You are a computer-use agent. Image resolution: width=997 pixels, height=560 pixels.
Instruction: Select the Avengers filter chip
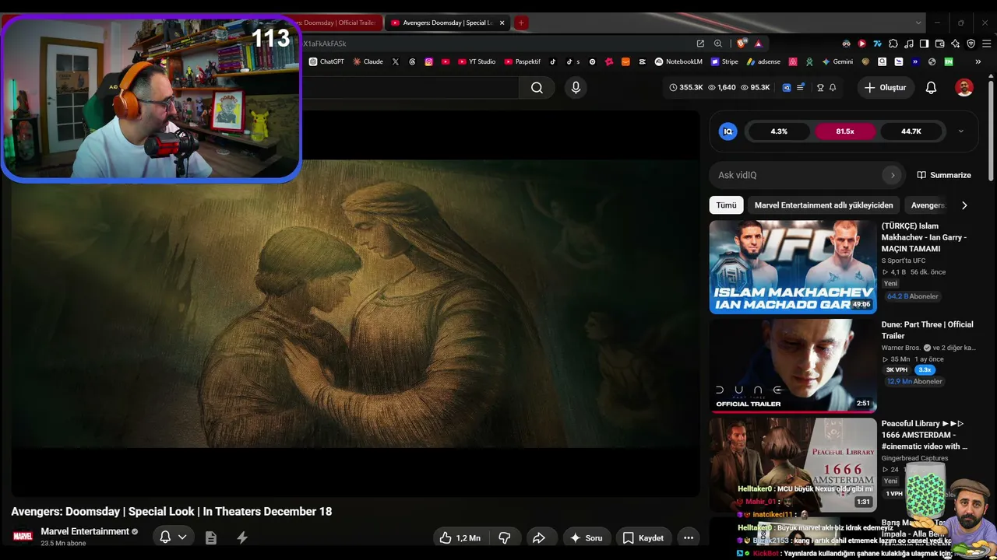pyautogui.click(x=928, y=205)
